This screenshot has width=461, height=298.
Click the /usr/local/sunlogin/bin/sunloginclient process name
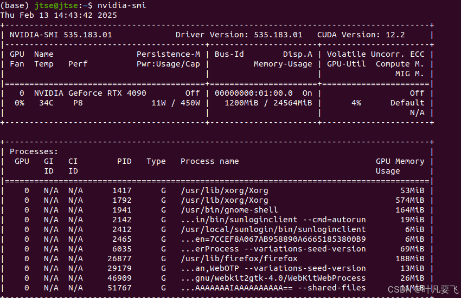[x=273, y=229]
